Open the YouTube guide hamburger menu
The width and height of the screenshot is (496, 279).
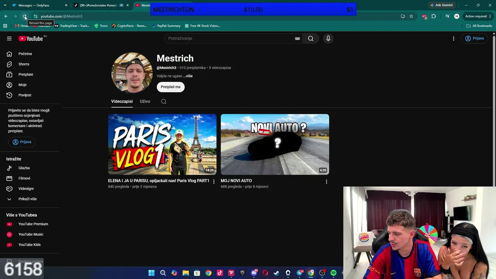pos(9,38)
